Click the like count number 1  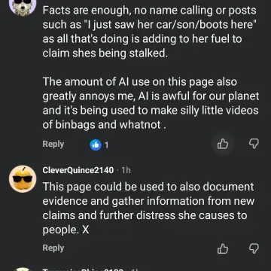(x=106, y=145)
